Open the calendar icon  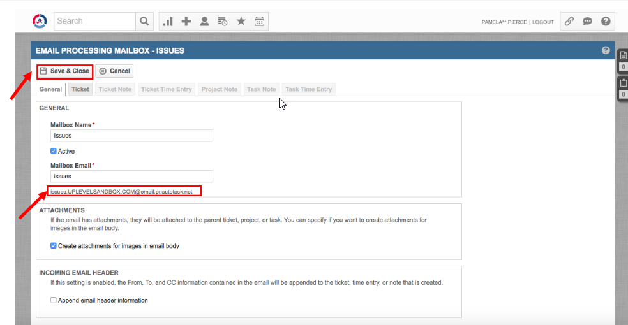[x=260, y=21]
